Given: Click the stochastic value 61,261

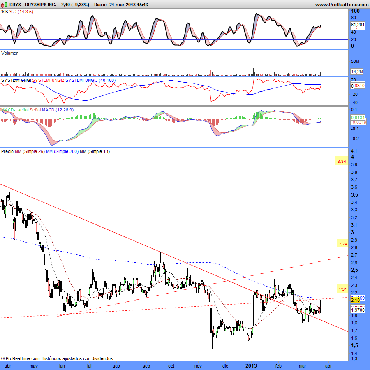Looking at the screenshot, I should 358,25.
